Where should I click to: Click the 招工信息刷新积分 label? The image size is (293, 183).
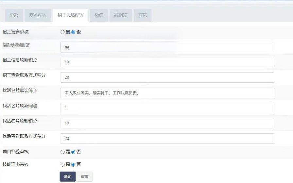[20, 60]
